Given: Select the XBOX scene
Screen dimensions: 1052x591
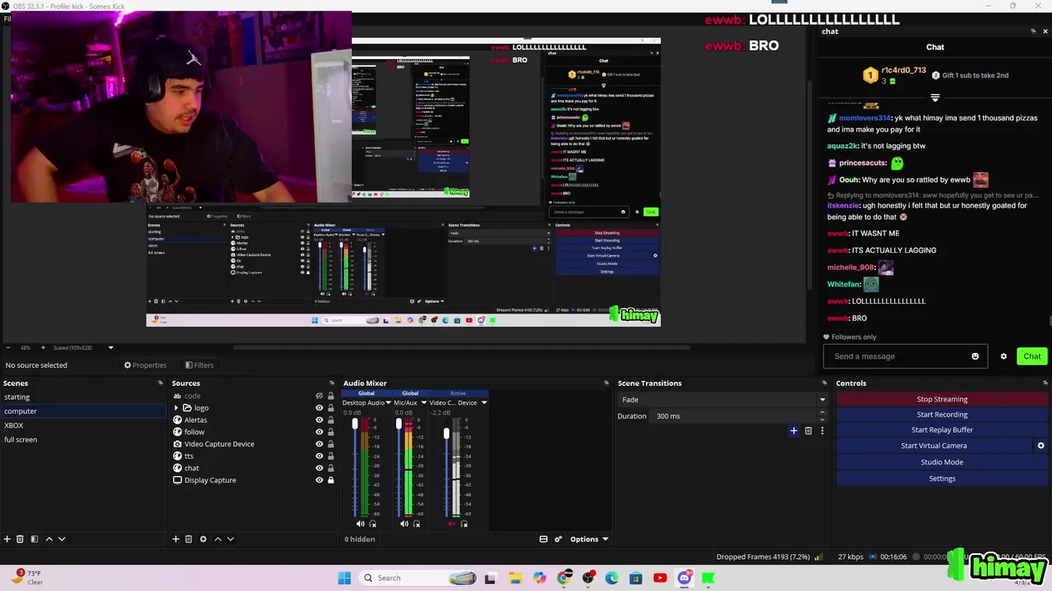Looking at the screenshot, I should [83, 425].
